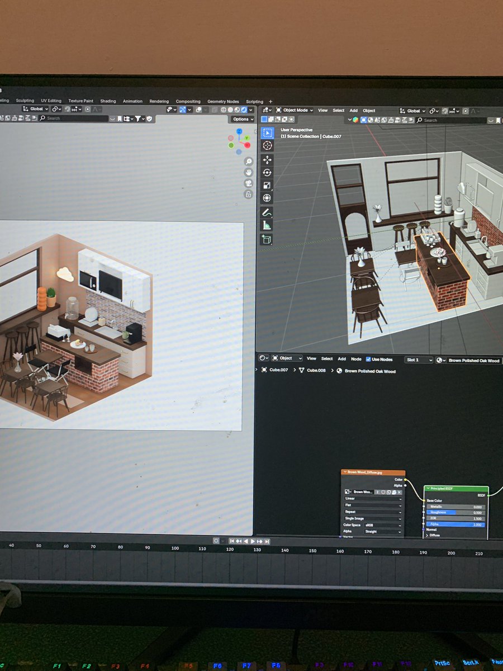Open Global orientation dropdown in right viewport
This screenshot has width=503, height=671.
(x=413, y=111)
